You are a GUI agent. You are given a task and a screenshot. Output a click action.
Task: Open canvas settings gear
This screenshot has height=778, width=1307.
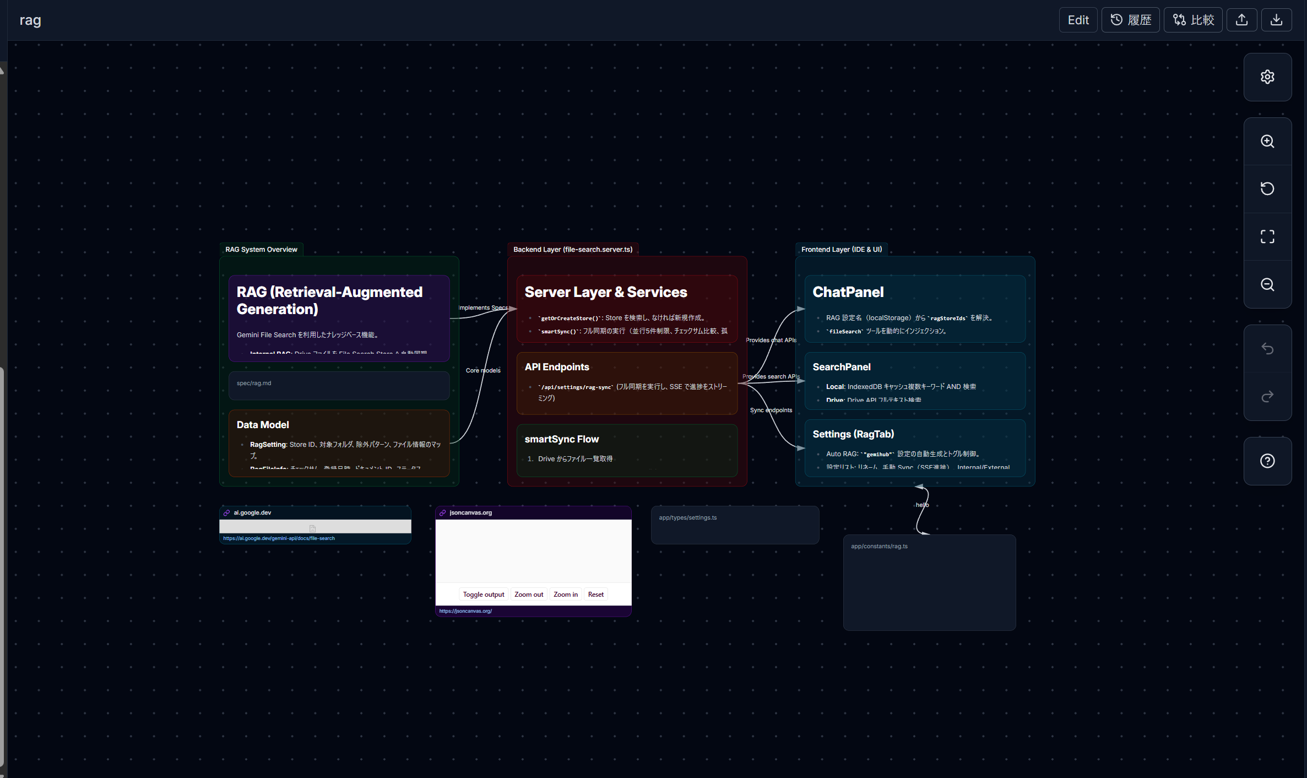(x=1267, y=77)
